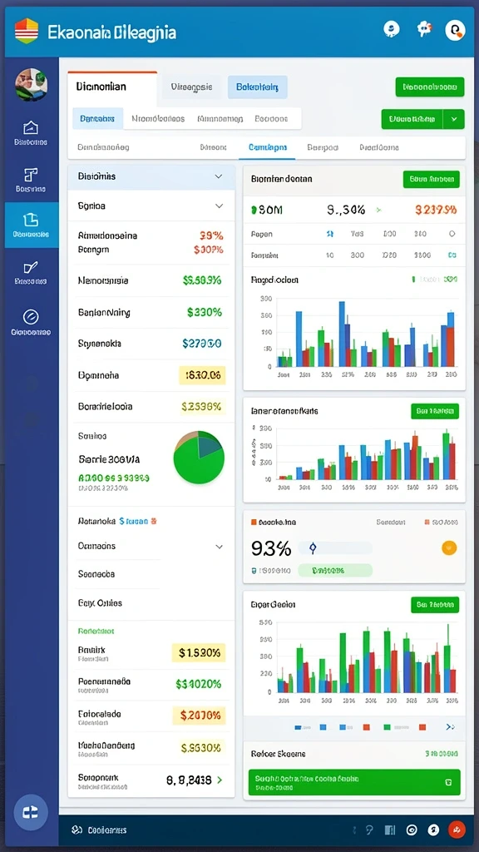Viewport: 479px width, 852px height.
Task: Expand the second row chevron in left panel
Action: pos(219,206)
